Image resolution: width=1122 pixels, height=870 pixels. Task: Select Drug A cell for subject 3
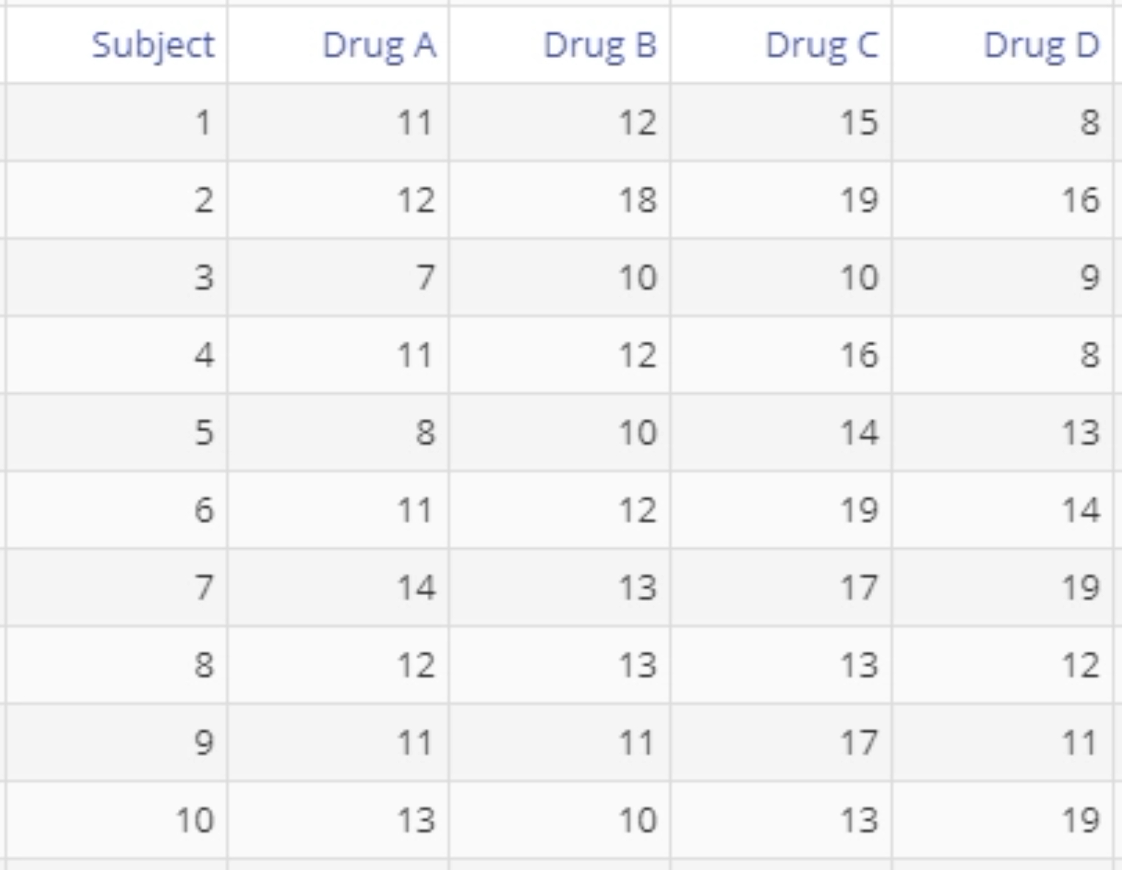(339, 277)
